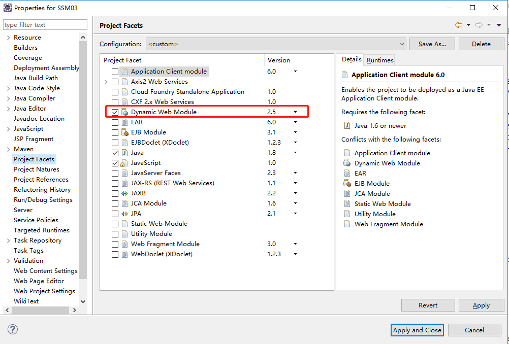Screen dimensions: 509x344
Task: Click the JavaScript facet icon
Action: coord(124,163)
